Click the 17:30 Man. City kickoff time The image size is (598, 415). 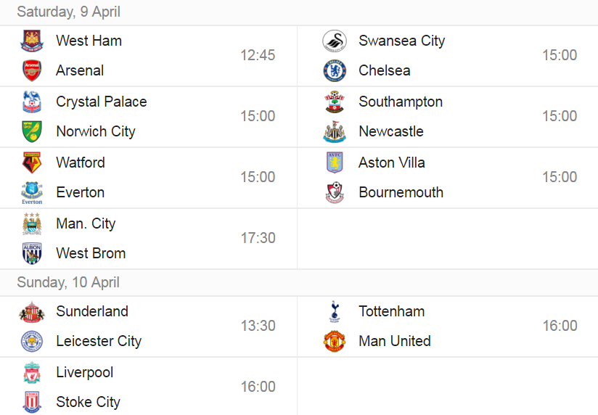[x=258, y=238]
